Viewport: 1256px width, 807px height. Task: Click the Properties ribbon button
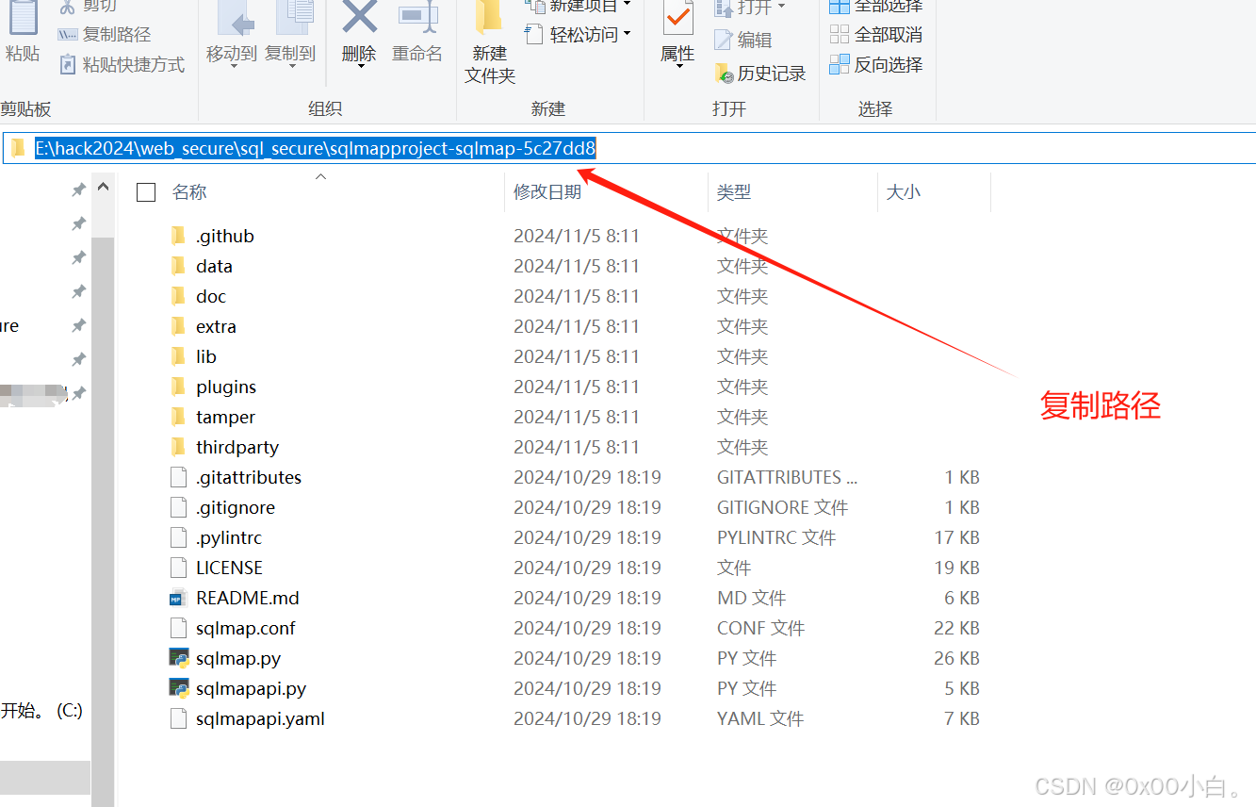(677, 34)
